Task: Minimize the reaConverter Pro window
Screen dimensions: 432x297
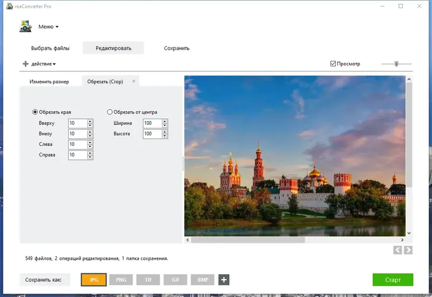Action: (x=382, y=6)
